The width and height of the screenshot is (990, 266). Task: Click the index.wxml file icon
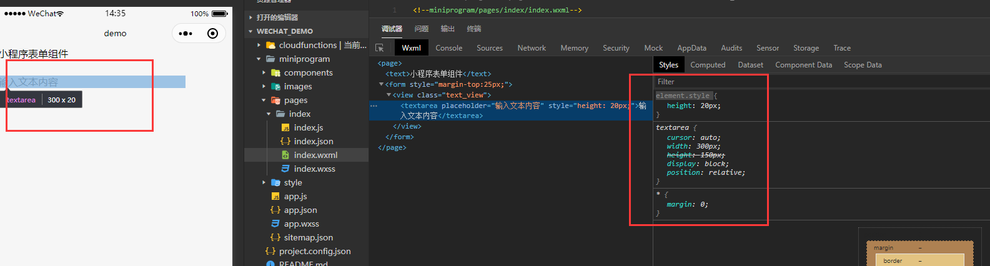[285, 155]
